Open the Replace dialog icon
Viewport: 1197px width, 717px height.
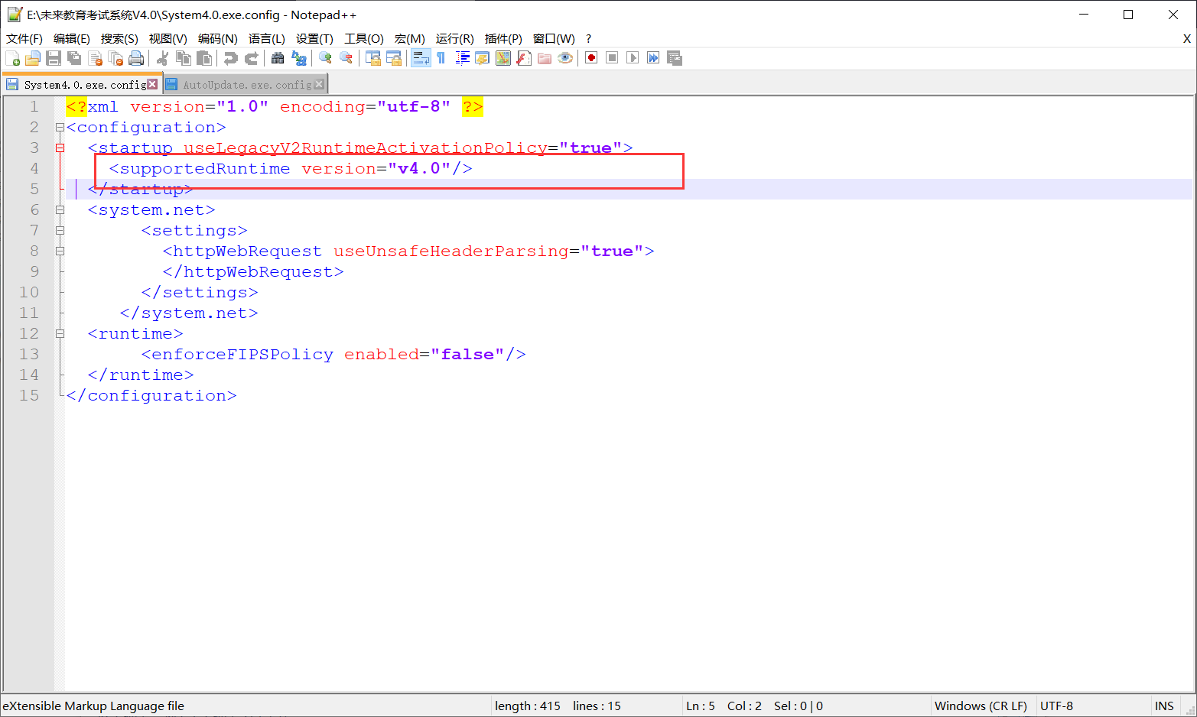[299, 58]
